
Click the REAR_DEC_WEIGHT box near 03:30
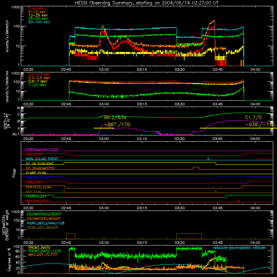pos(189,236)
